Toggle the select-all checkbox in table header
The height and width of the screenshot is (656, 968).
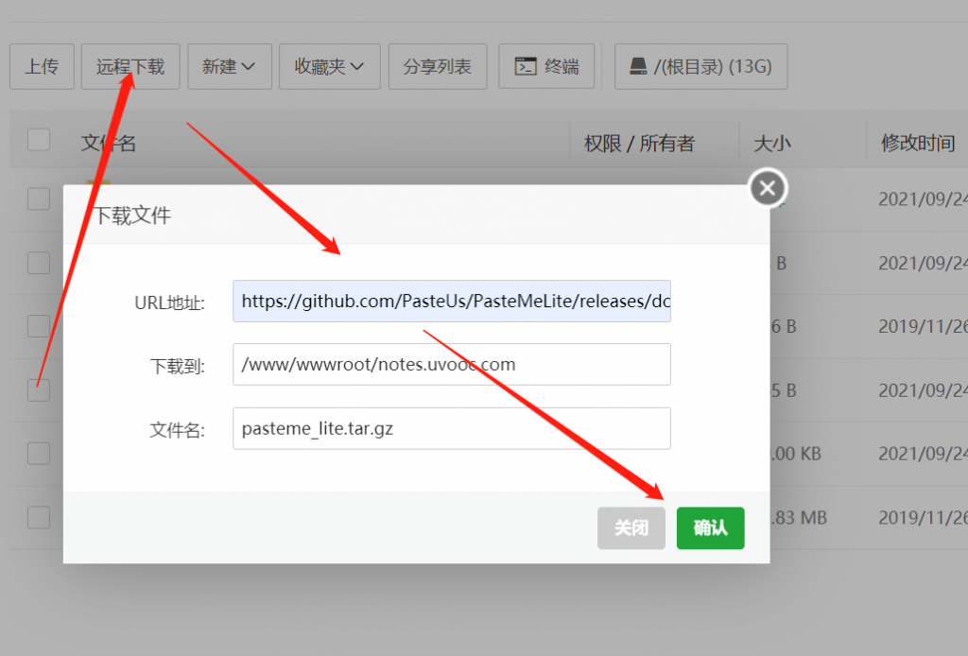click(x=38, y=139)
